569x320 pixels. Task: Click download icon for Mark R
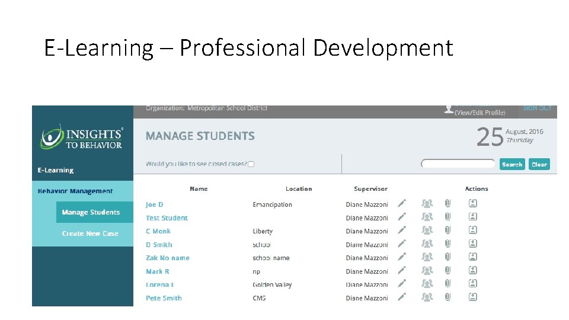coord(472,270)
